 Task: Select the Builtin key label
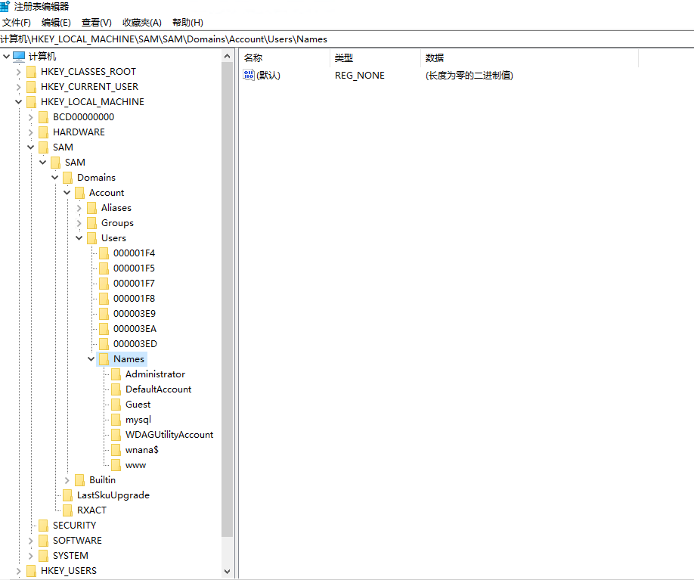[x=102, y=480]
